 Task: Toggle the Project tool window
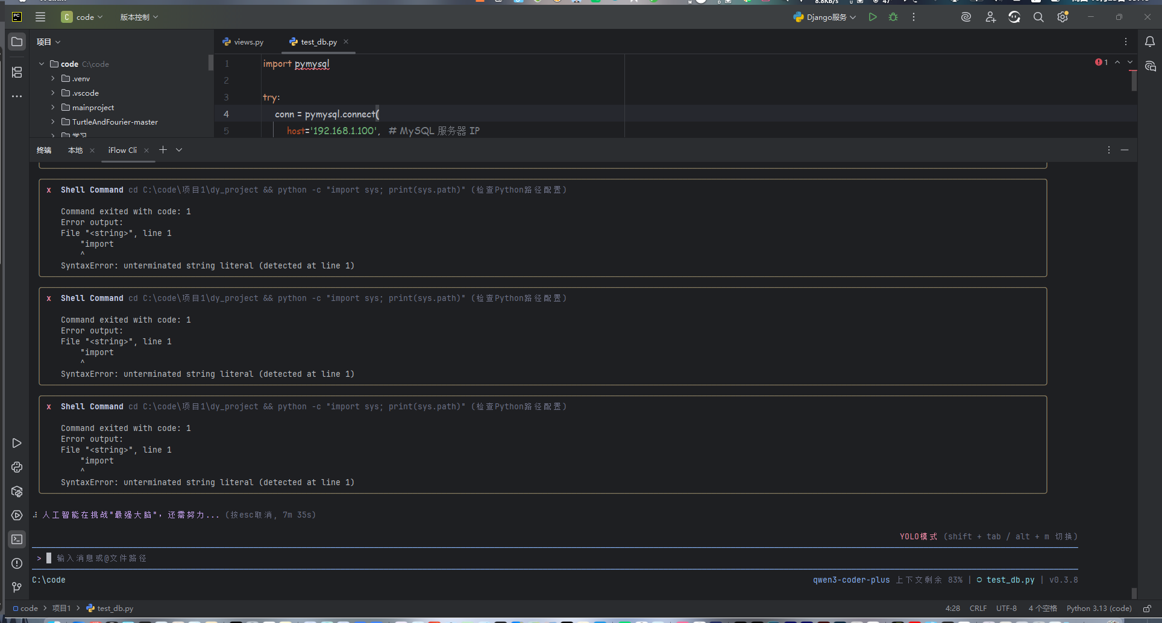pyautogui.click(x=17, y=42)
